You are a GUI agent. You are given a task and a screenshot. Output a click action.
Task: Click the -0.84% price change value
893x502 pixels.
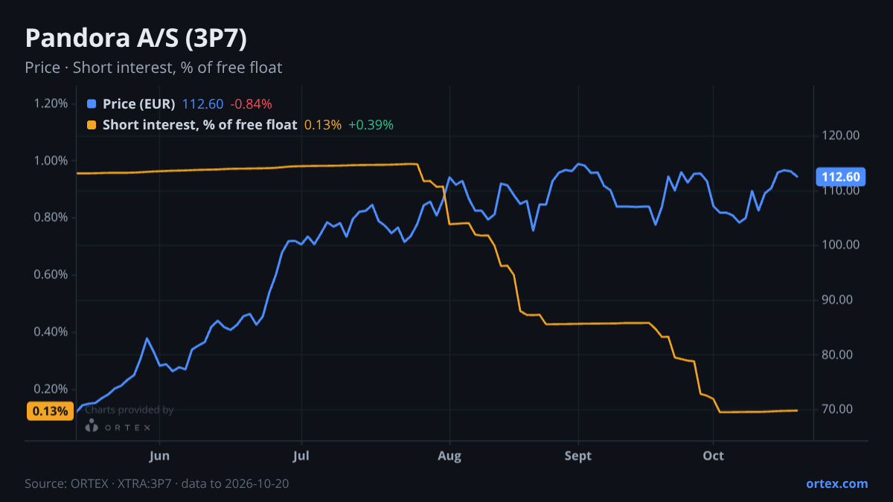pos(251,103)
